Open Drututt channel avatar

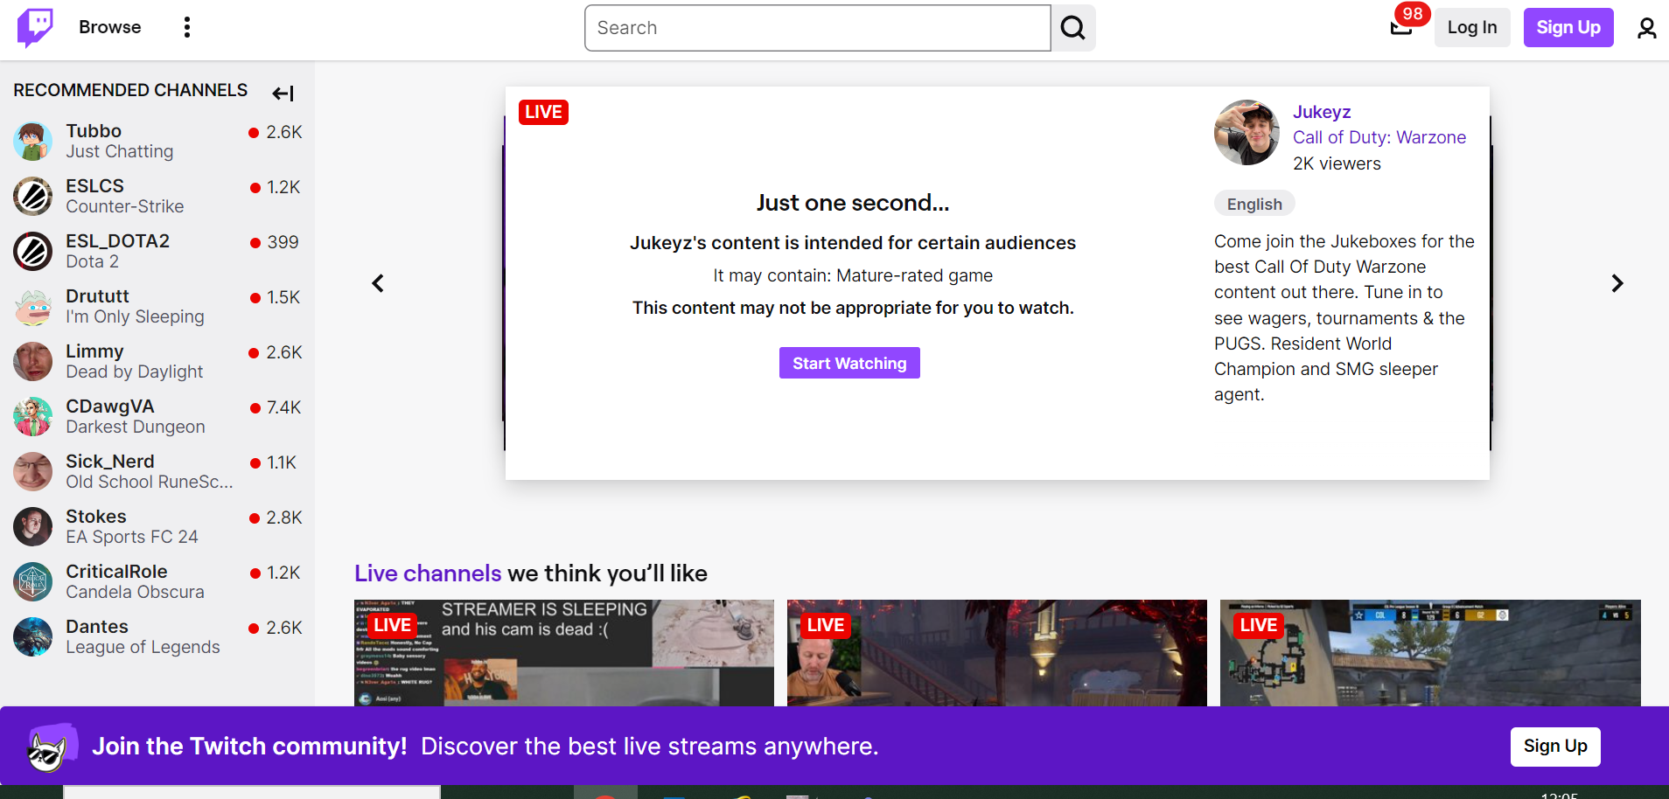33,307
